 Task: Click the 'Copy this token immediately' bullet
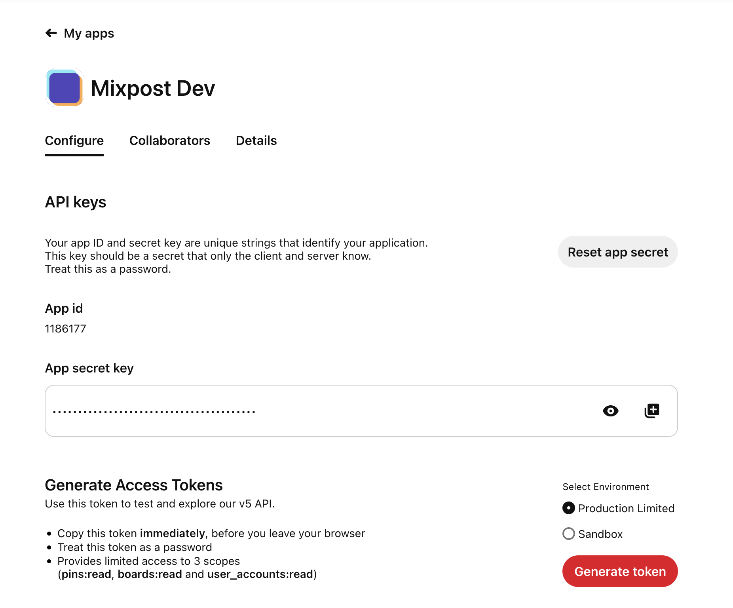click(211, 534)
